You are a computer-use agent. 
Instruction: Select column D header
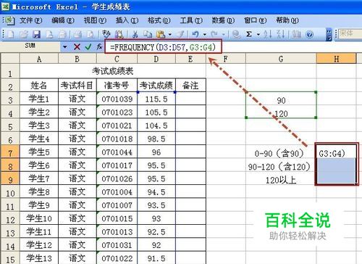pyautogui.click(x=156, y=59)
